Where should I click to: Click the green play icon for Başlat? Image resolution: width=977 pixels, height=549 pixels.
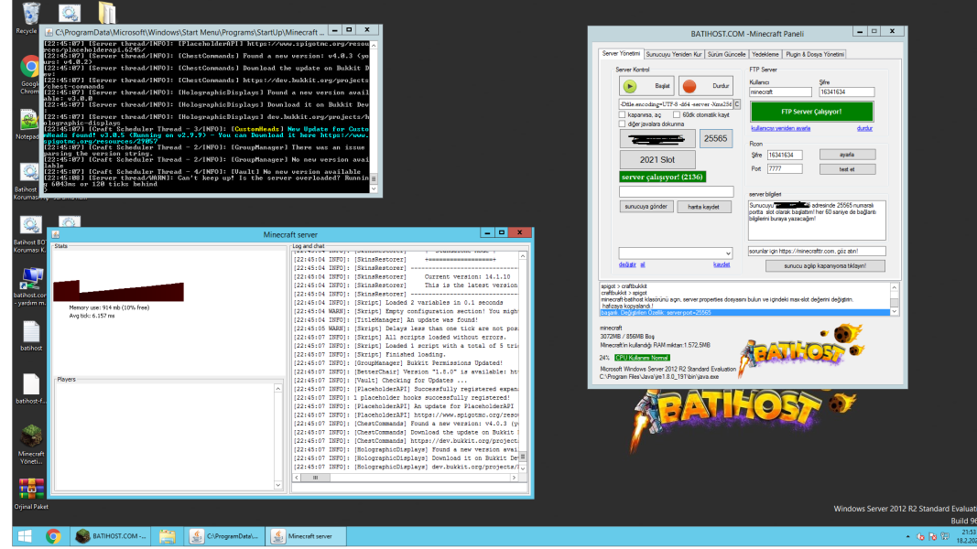tap(630, 86)
